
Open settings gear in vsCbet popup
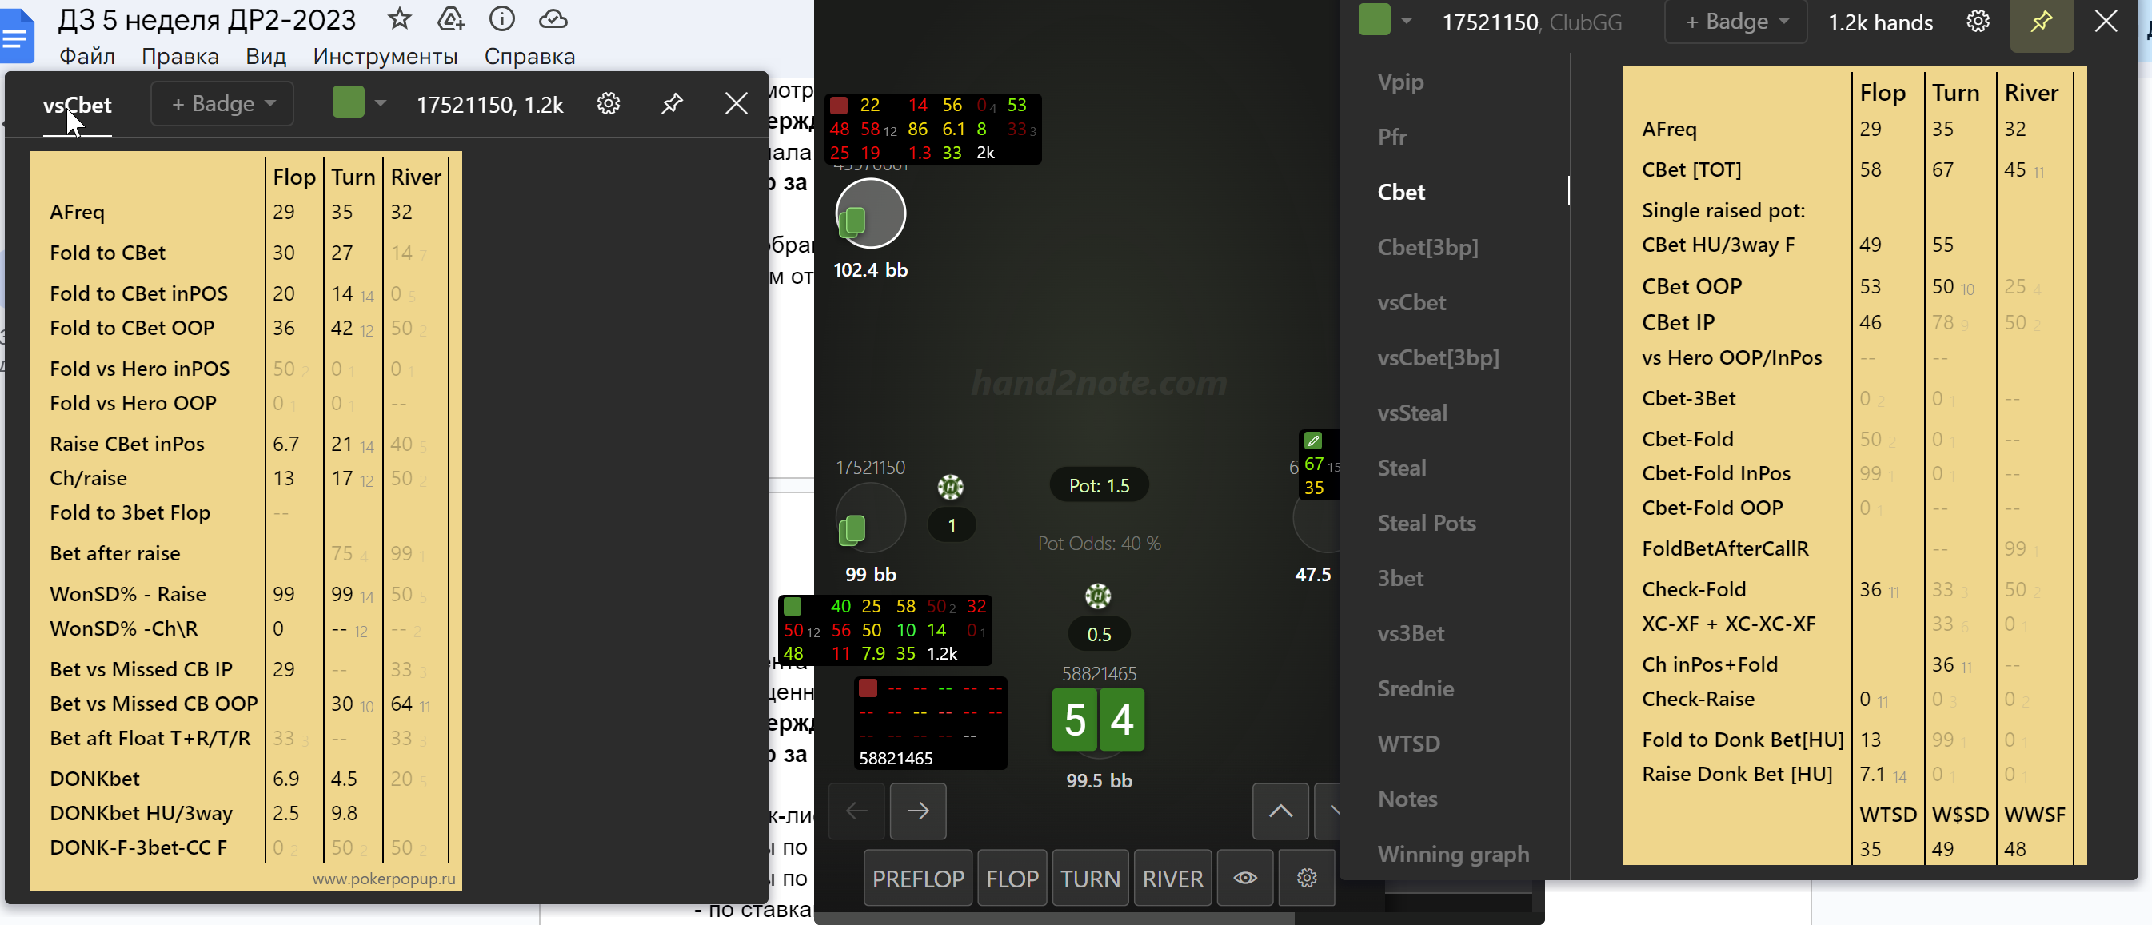click(608, 103)
